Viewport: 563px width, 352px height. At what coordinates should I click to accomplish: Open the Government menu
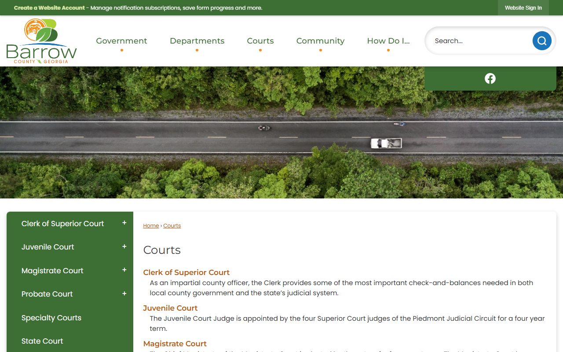(x=121, y=41)
